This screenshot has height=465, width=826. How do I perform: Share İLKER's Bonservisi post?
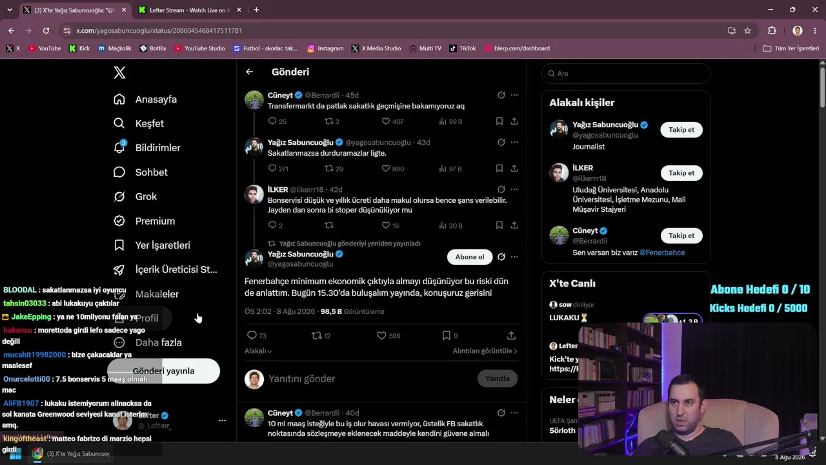(514, 225)
